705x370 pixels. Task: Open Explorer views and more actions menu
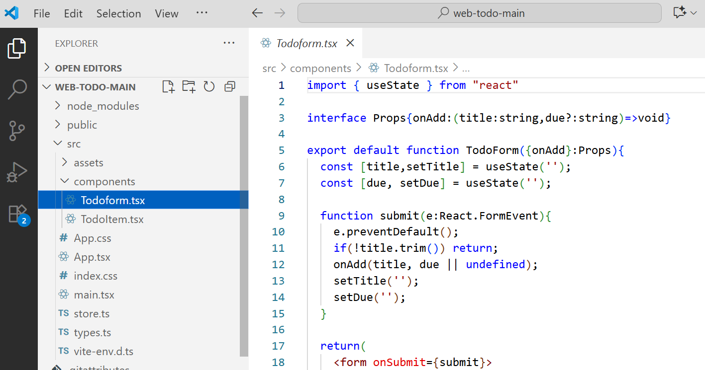(x=229, y=43)
